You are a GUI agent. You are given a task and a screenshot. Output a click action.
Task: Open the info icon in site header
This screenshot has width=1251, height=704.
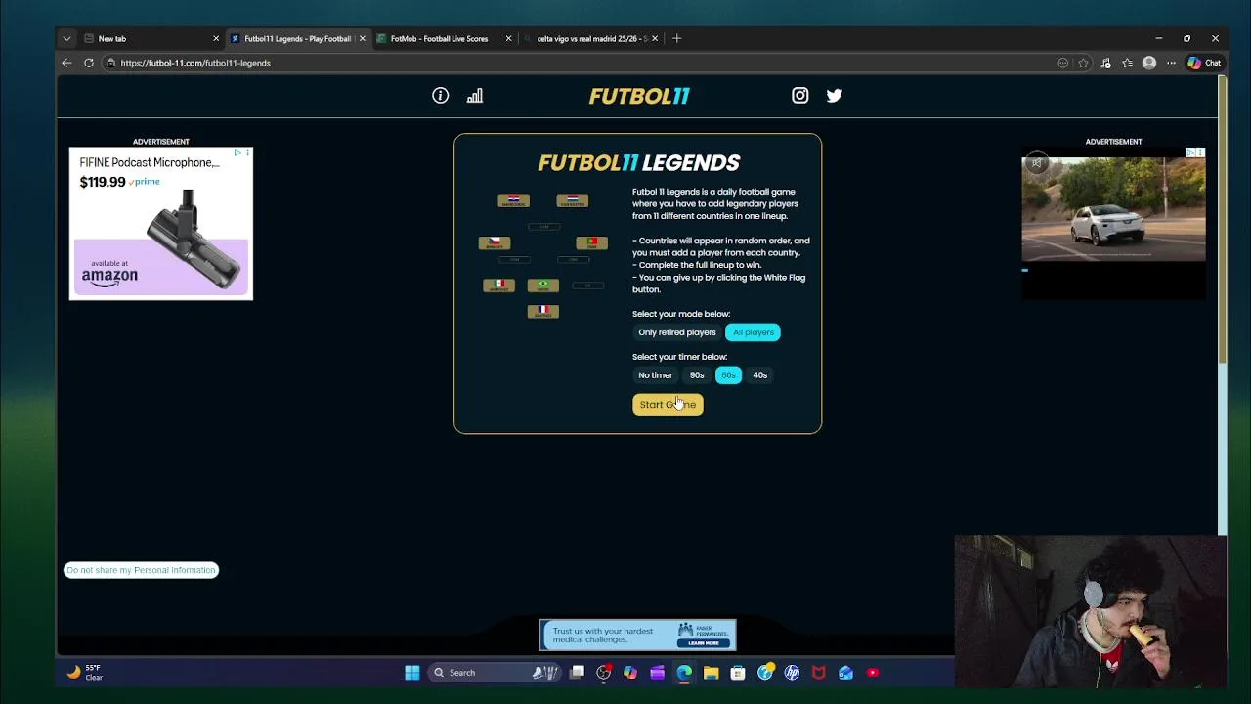tap(441, 95)
